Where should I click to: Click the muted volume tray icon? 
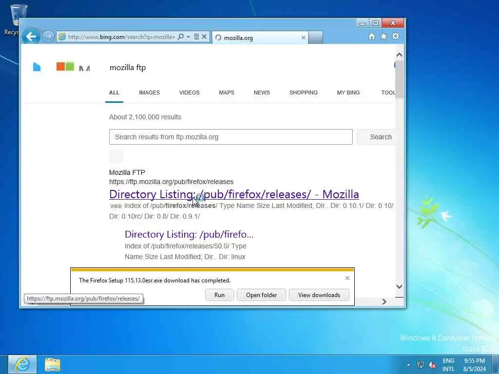(x=432, y=365)
